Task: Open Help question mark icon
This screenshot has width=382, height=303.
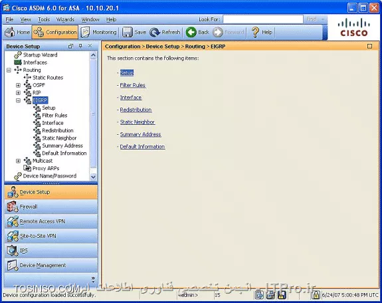Action: click(255, 32)
